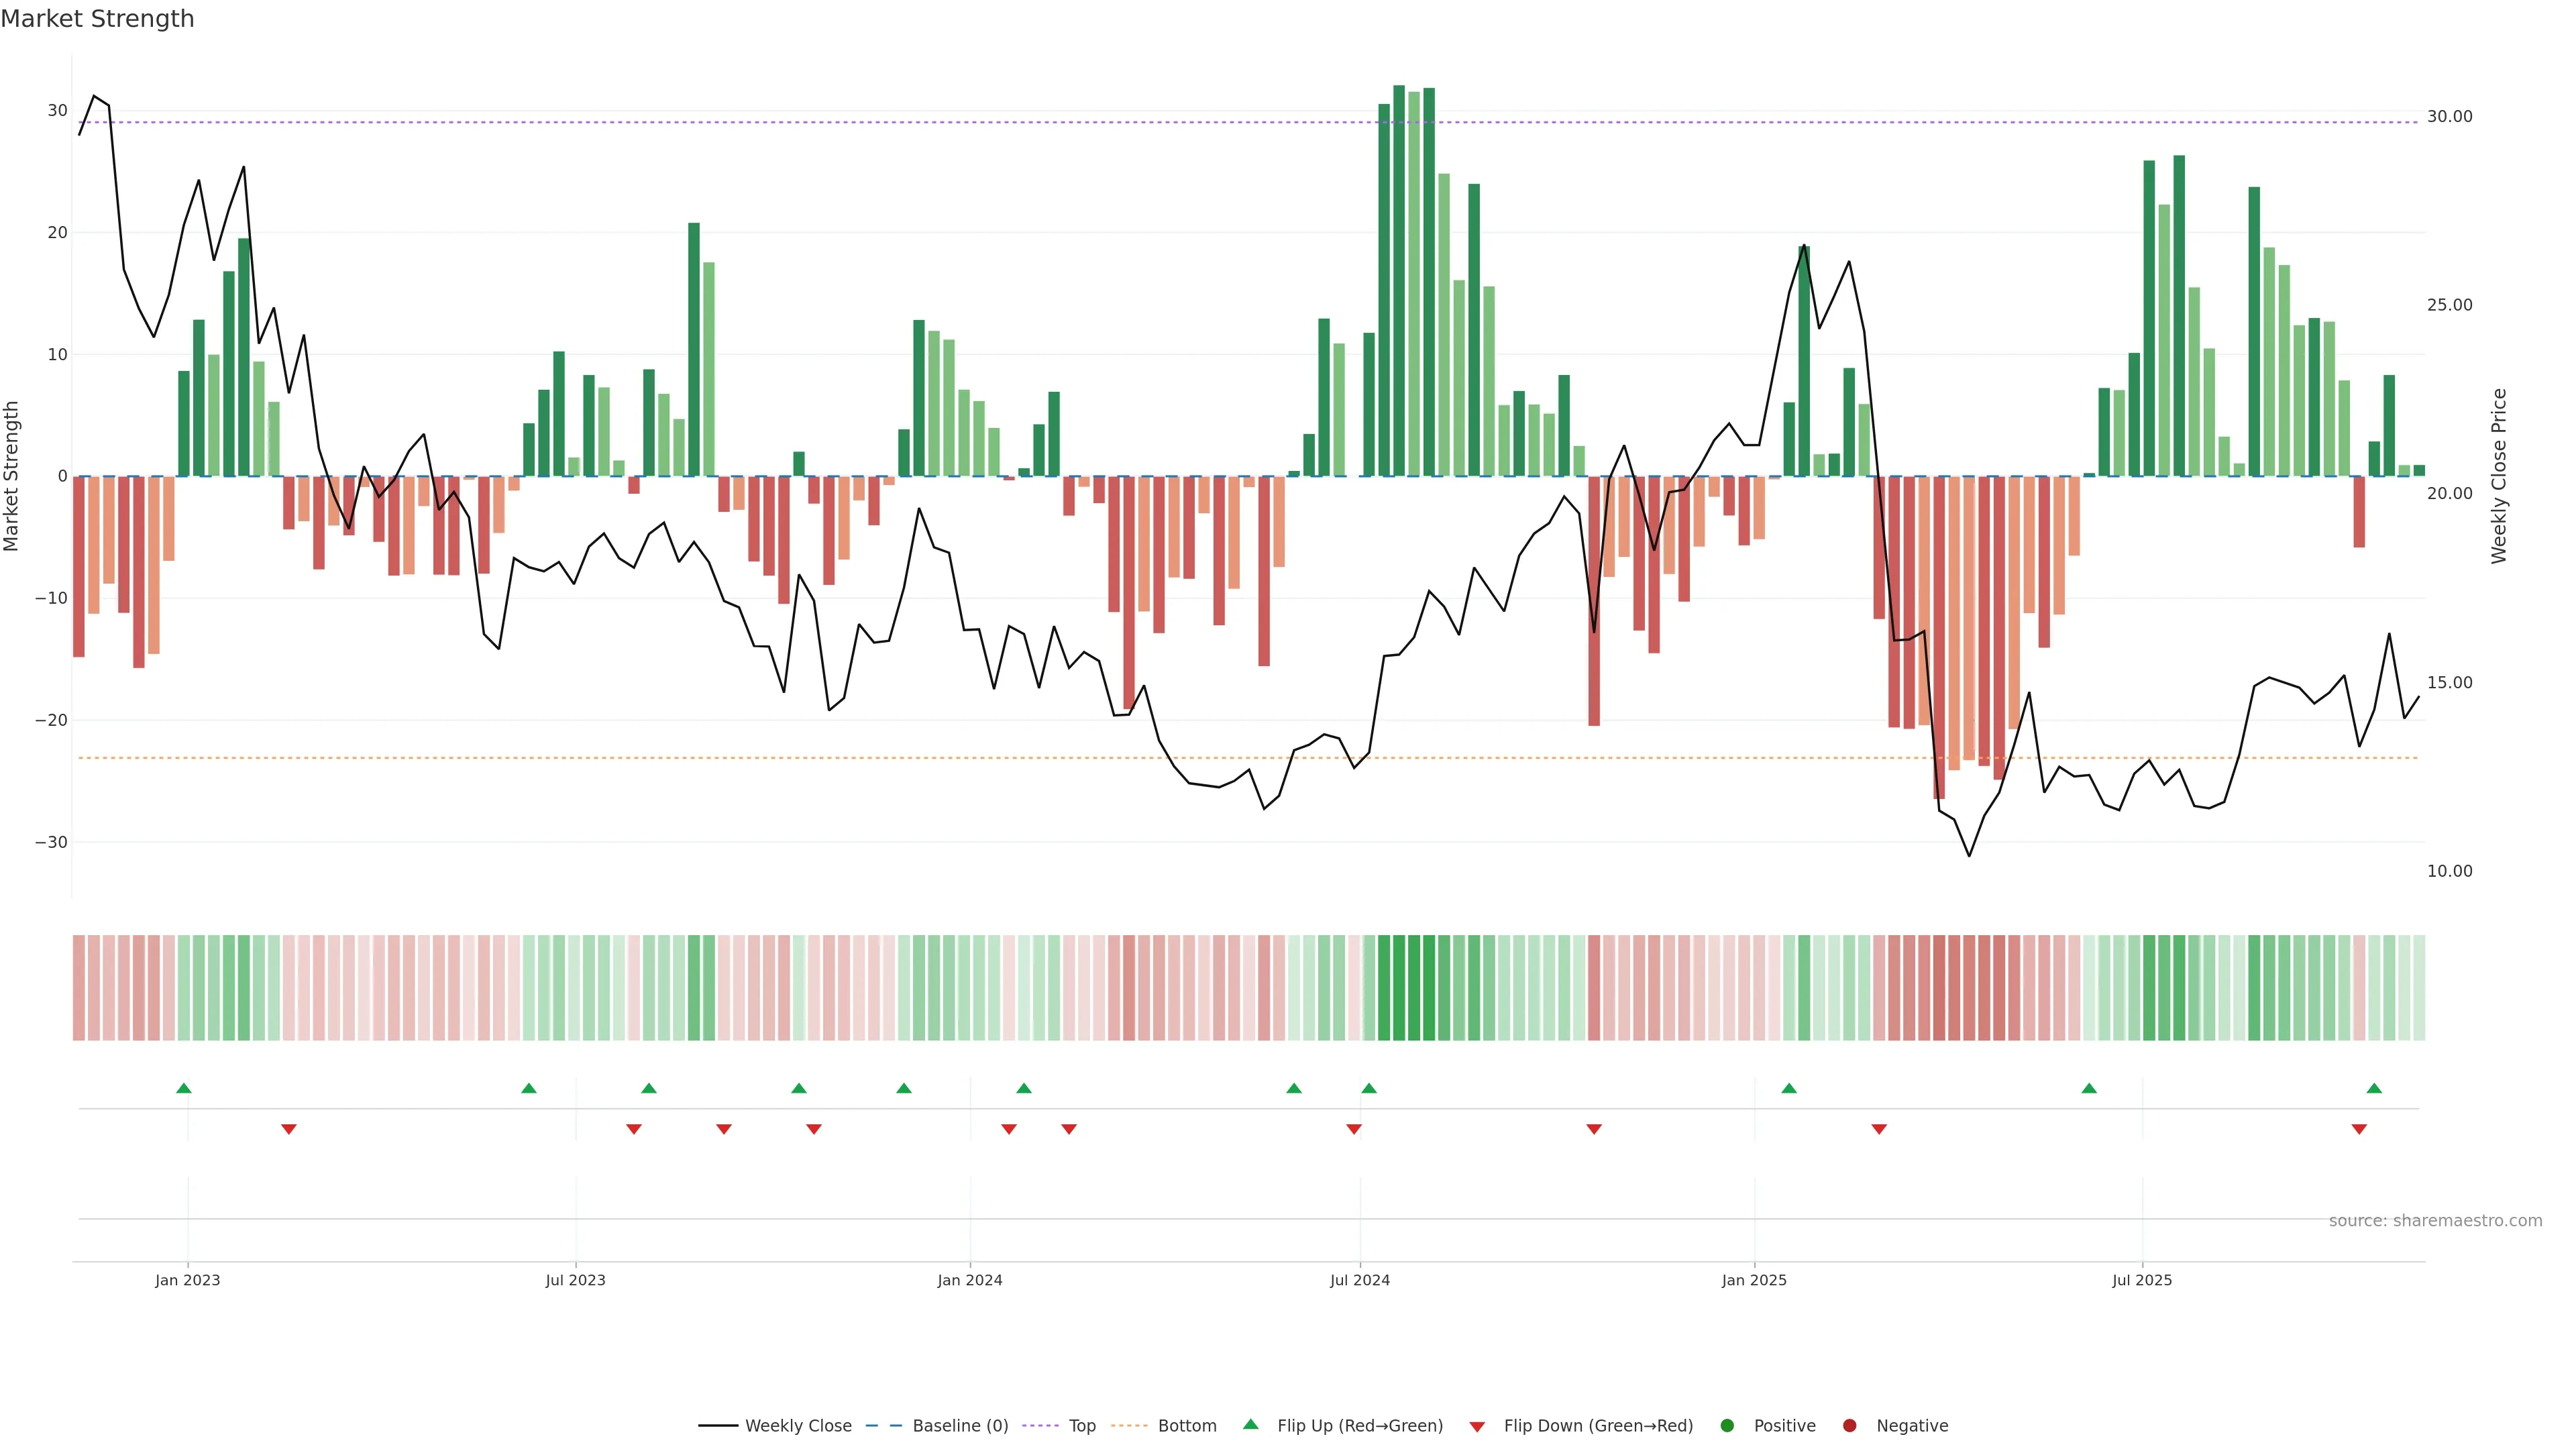Click the green Positive legend dot

coord(1727,1426)
